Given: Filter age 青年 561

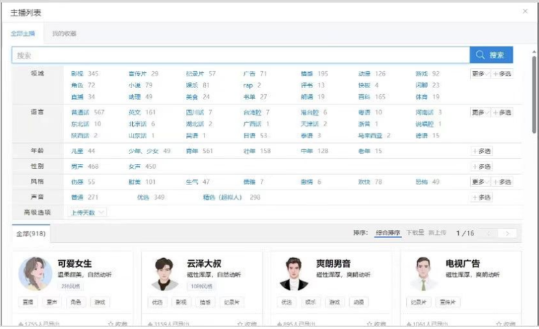Looking at the screenshot, I should tap(200, 151).
